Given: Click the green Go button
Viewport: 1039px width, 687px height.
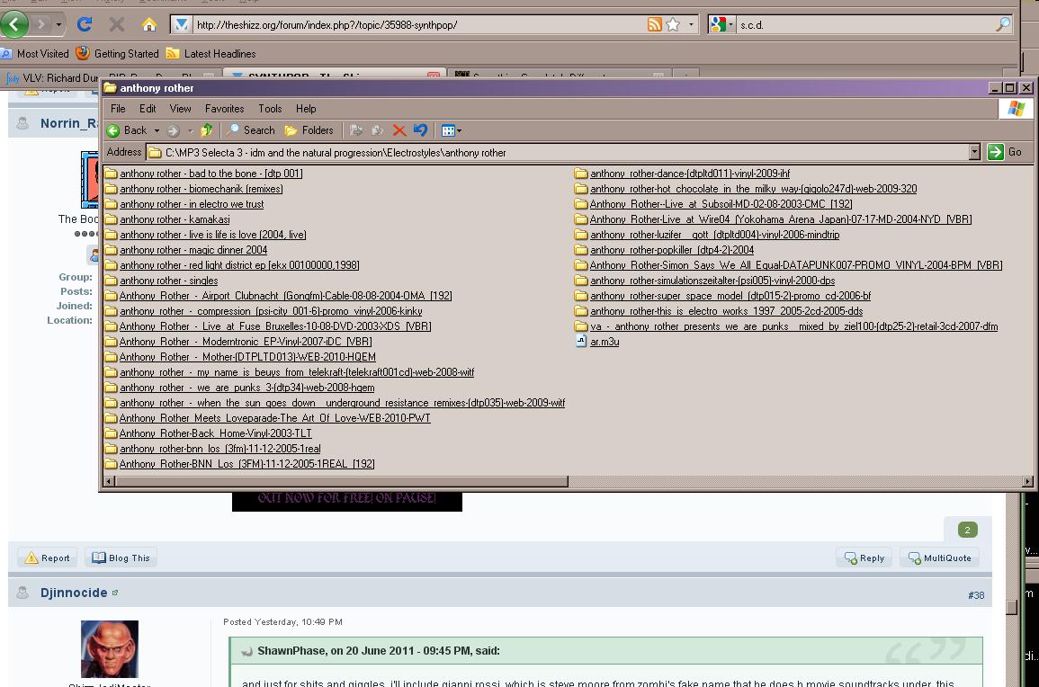Looking at the screenshot, I should click(x=1005, y=152).
